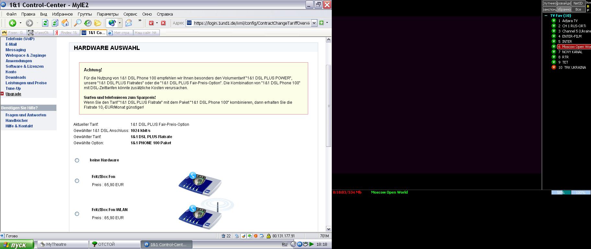Image resolution: width=591 pixels, height=249 pixels.
Task: Show hidden system tray icons arrow
Action: click(x=293, y=244)
